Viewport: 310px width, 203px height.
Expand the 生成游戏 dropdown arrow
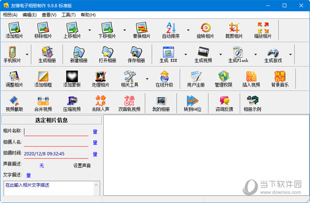click(x=290, y=54)
